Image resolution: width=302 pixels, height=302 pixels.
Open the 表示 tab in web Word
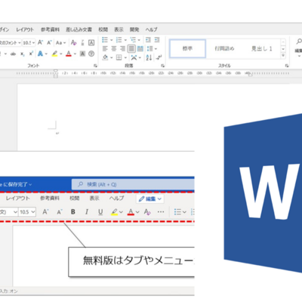[94, 199]
